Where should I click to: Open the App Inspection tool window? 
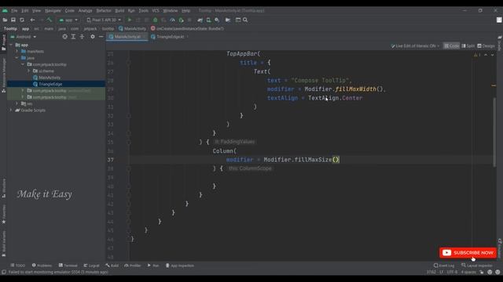(x=180, y=266)
